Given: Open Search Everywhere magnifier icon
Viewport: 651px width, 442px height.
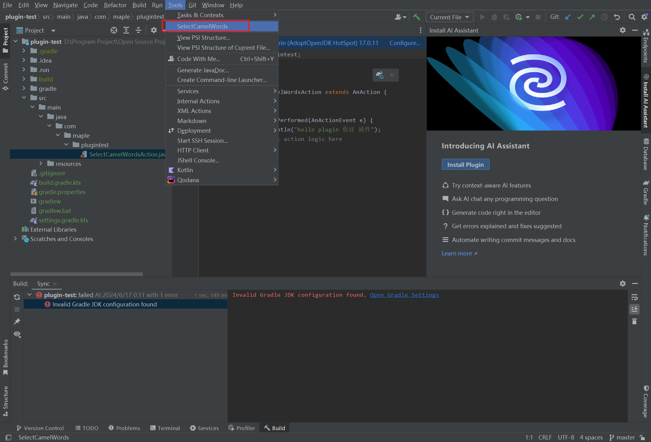Looking at the screenshot, I should (x=632, y=17).
